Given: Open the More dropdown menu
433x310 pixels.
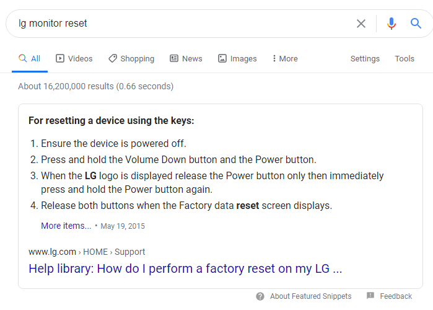Looking at the screenshot, I should pos(285,58).
